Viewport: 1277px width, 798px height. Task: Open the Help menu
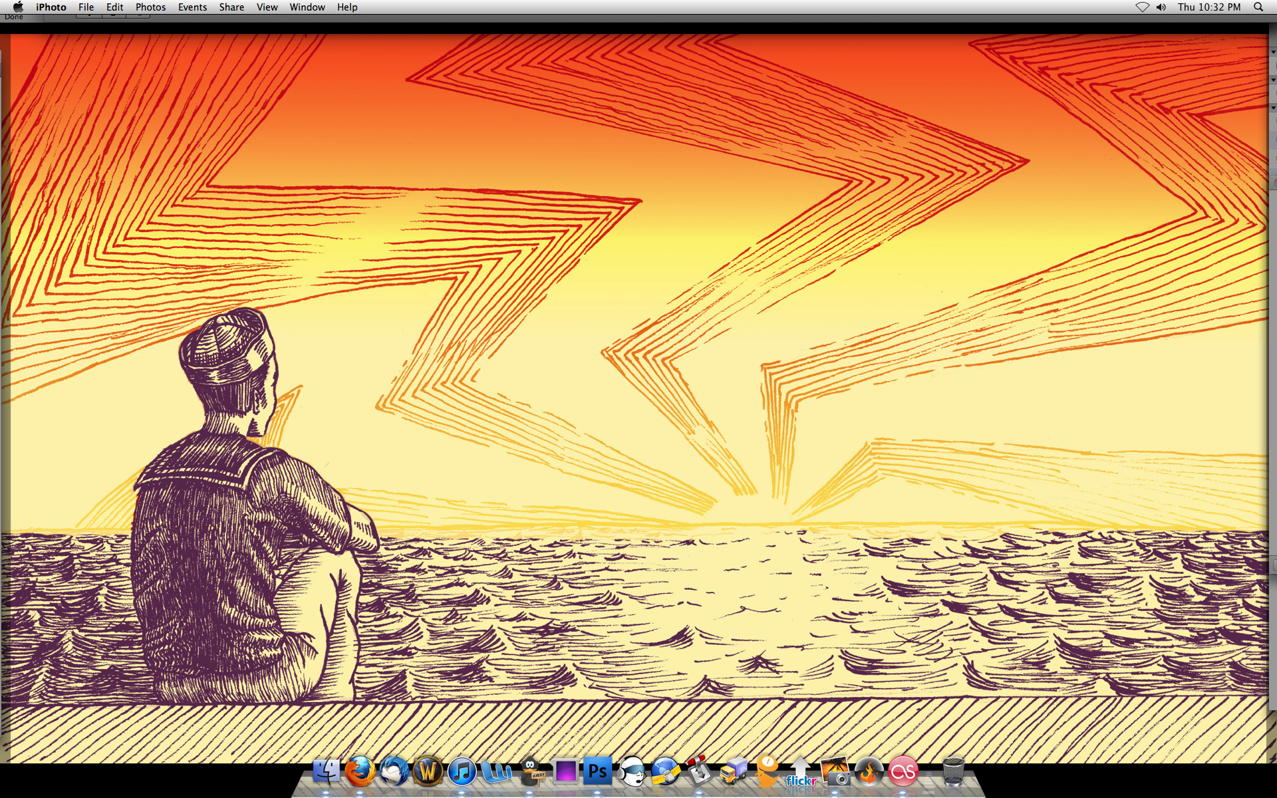pos(347,7)
